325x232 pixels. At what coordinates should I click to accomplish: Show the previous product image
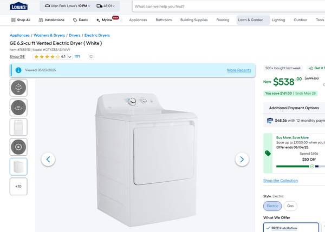pyautogui.click(x=49, y=159)
